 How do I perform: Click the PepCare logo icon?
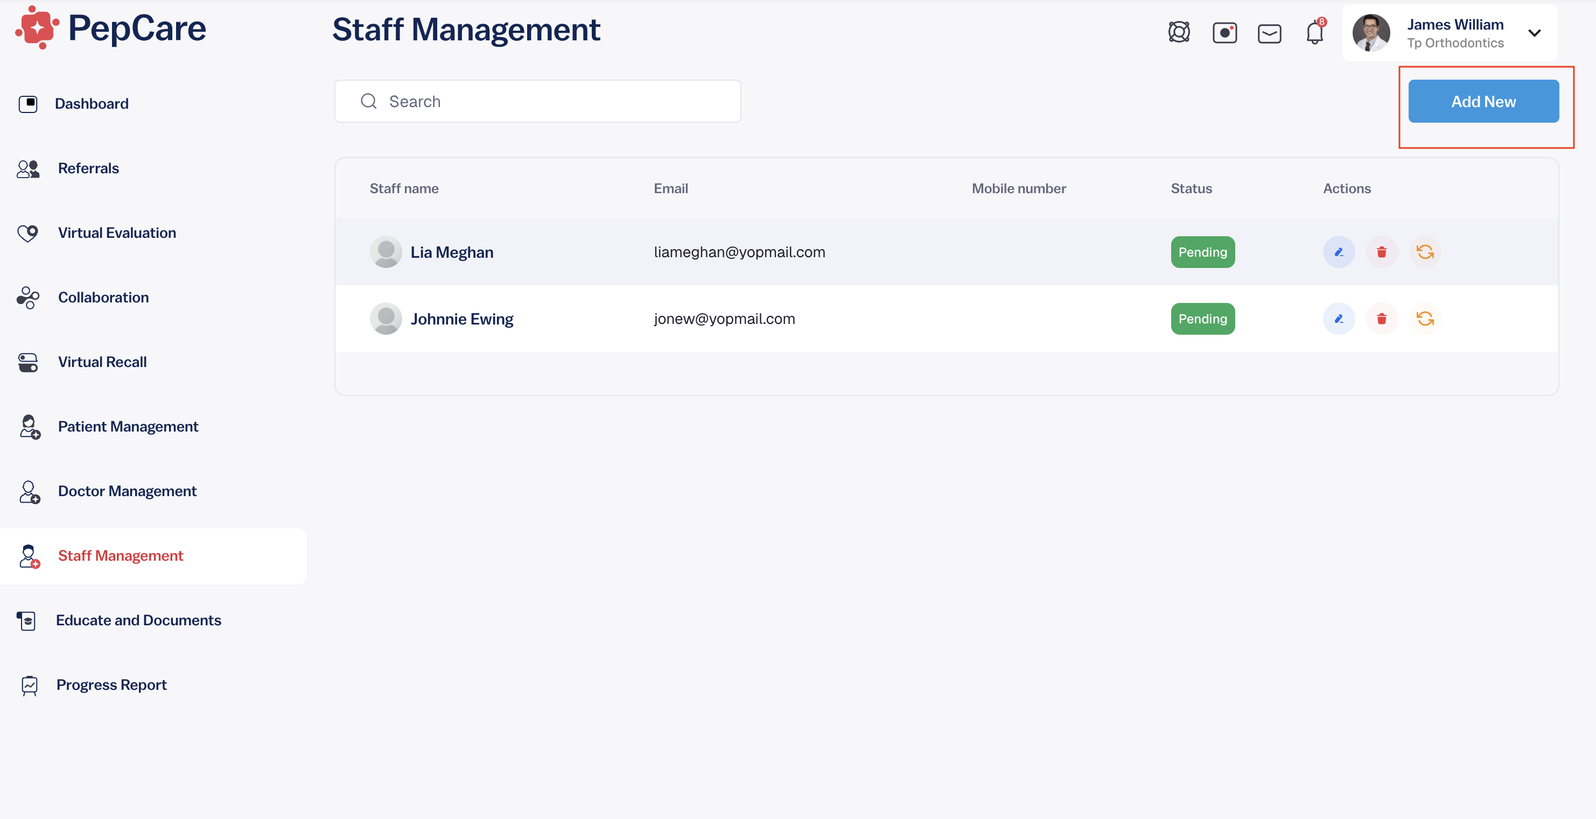point(37,28)
